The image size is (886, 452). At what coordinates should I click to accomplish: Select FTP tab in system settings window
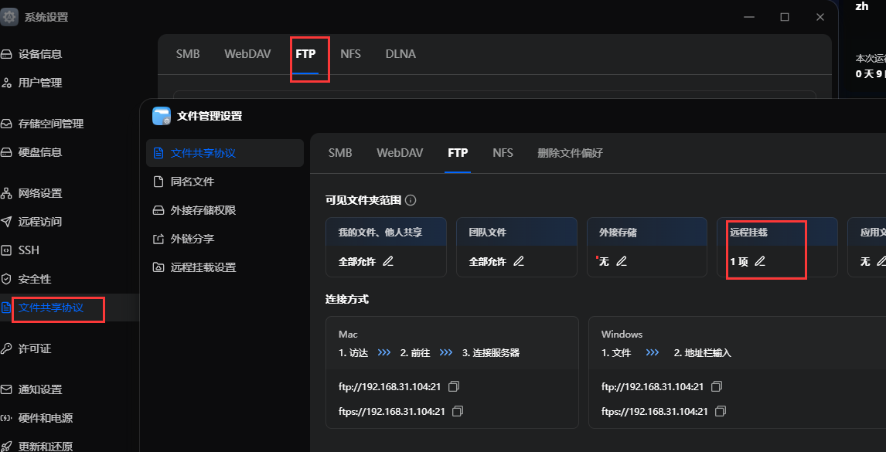(x=305, y=54)
